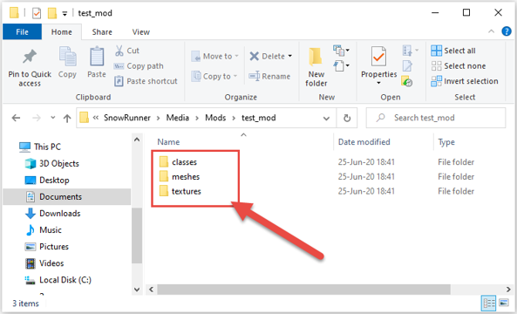Image resolution: width=517 pixels, height=314 pixels.
Task: Click the Copy to button
Action: click(214, 77)
